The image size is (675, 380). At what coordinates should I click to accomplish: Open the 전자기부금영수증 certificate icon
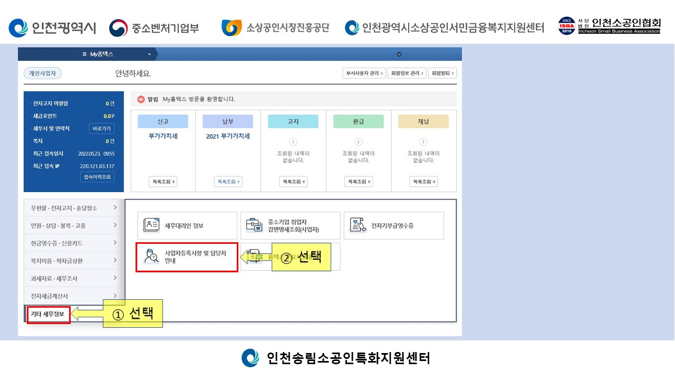click(358, 225)
